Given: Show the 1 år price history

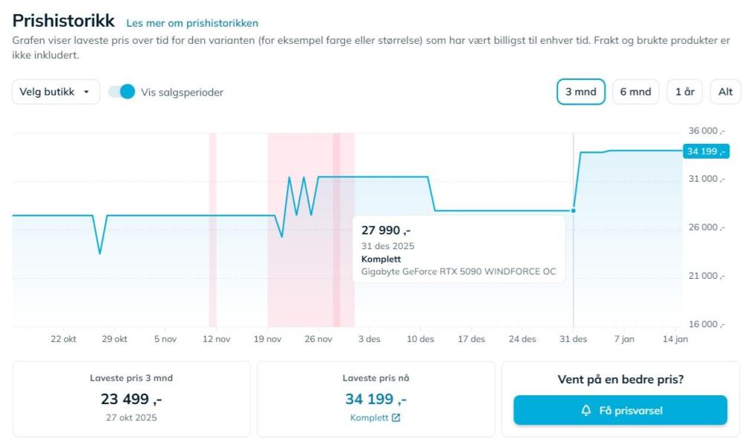Looking at the screenshot, I should 684,92.
